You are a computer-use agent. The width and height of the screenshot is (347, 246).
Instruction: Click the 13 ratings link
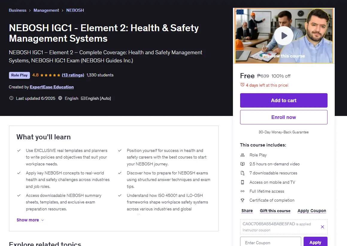73,75
